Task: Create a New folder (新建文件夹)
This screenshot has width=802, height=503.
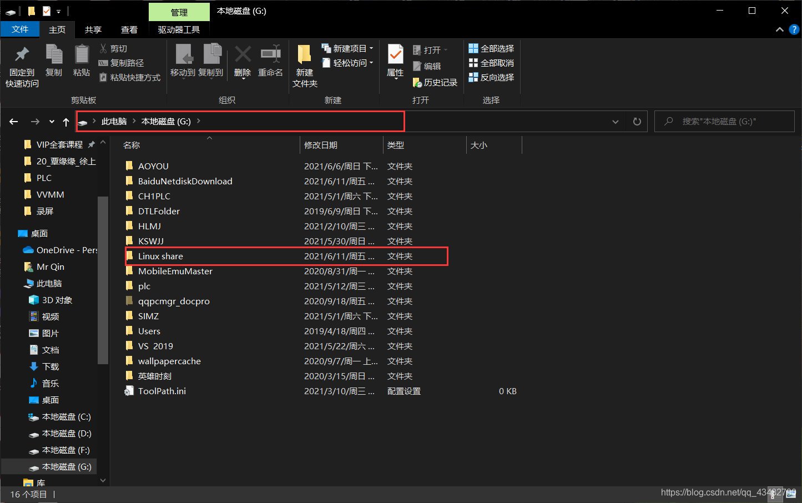Action: (305, 66)
